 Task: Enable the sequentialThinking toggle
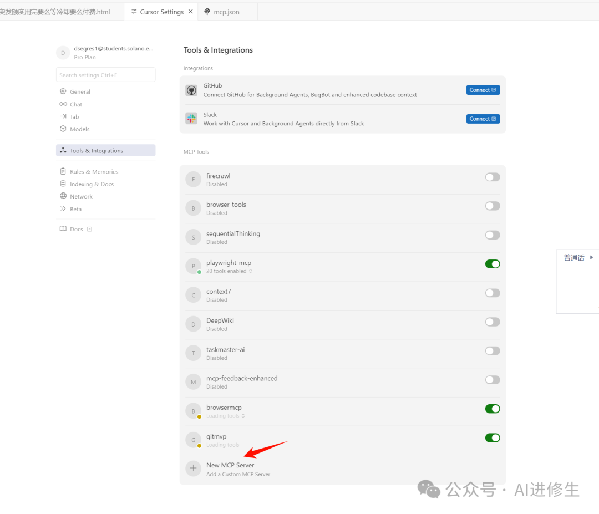coord(493,235)
